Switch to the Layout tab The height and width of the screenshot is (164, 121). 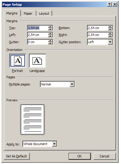(x=44, y=13)
